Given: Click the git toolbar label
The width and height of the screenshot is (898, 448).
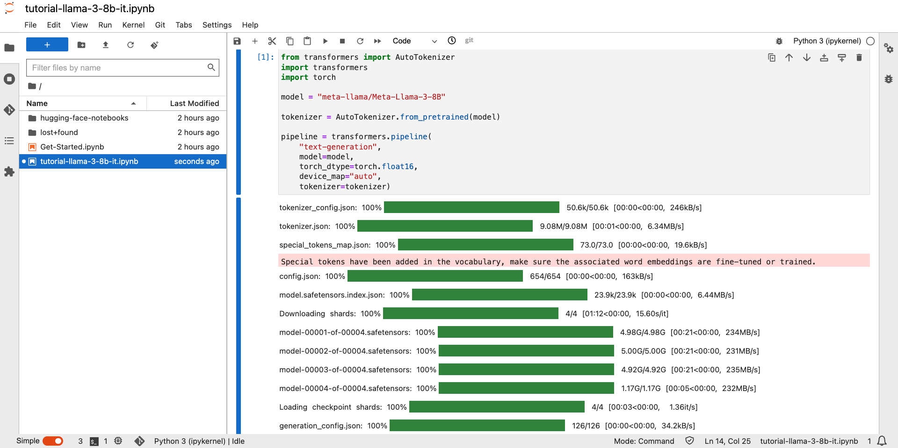Looking at the screenshot, I should click(469, 40).
